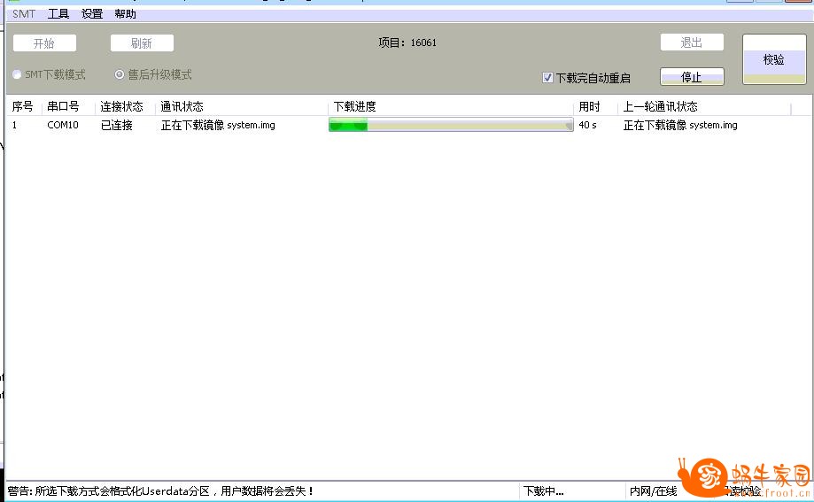Select the COM10 port cell
814x502 pixels.
63,125
